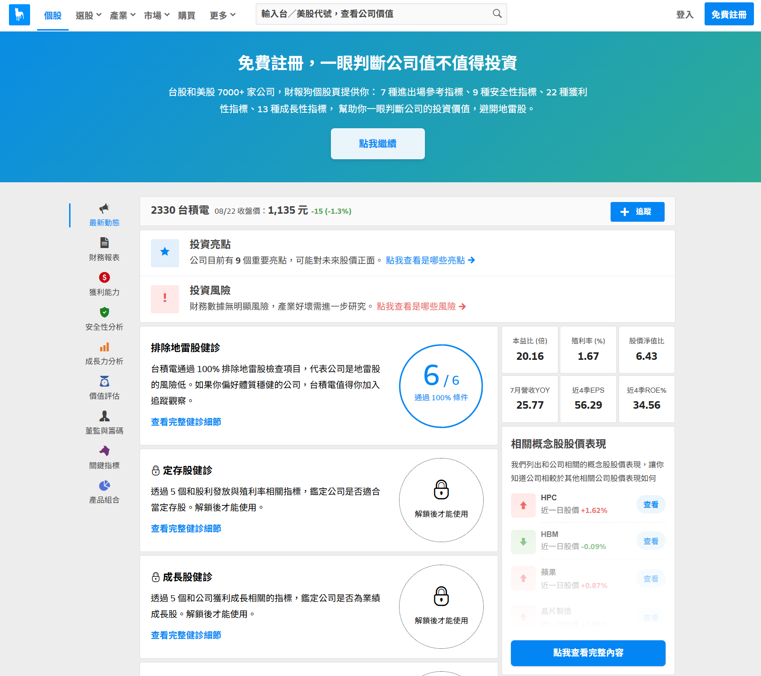The width and height of the screenshot is (761, 676).
Task: Click the 殖利率 1.67 metric card
Action: tap(588, 350)
